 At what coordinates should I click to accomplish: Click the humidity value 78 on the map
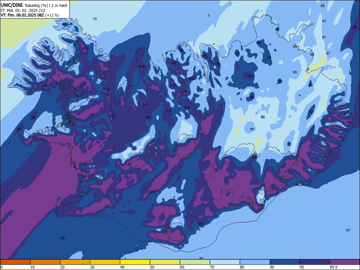coord(95,19)
